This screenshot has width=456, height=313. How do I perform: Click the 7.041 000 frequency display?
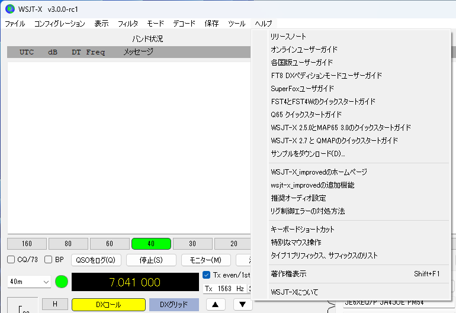coord(135,282)
